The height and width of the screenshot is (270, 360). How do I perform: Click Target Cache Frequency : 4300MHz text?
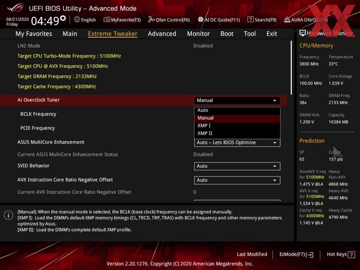coord(57,87)
